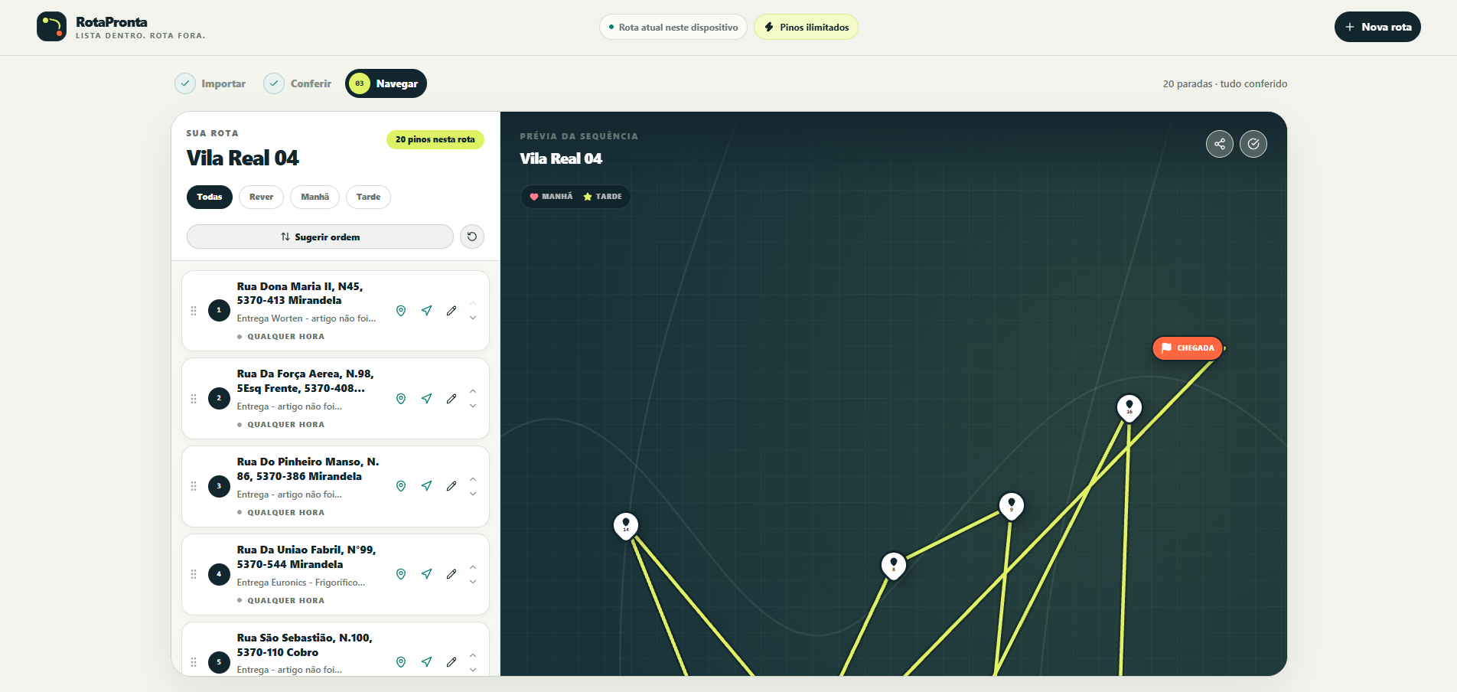Screen dimensions: 1457x692
Task: Move Rua Da Uniao Fabril stop up
Action: click(473, 567)
